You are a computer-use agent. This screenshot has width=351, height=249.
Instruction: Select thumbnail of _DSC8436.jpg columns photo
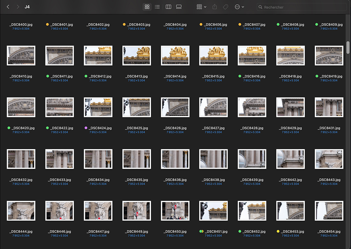(175, 159)
